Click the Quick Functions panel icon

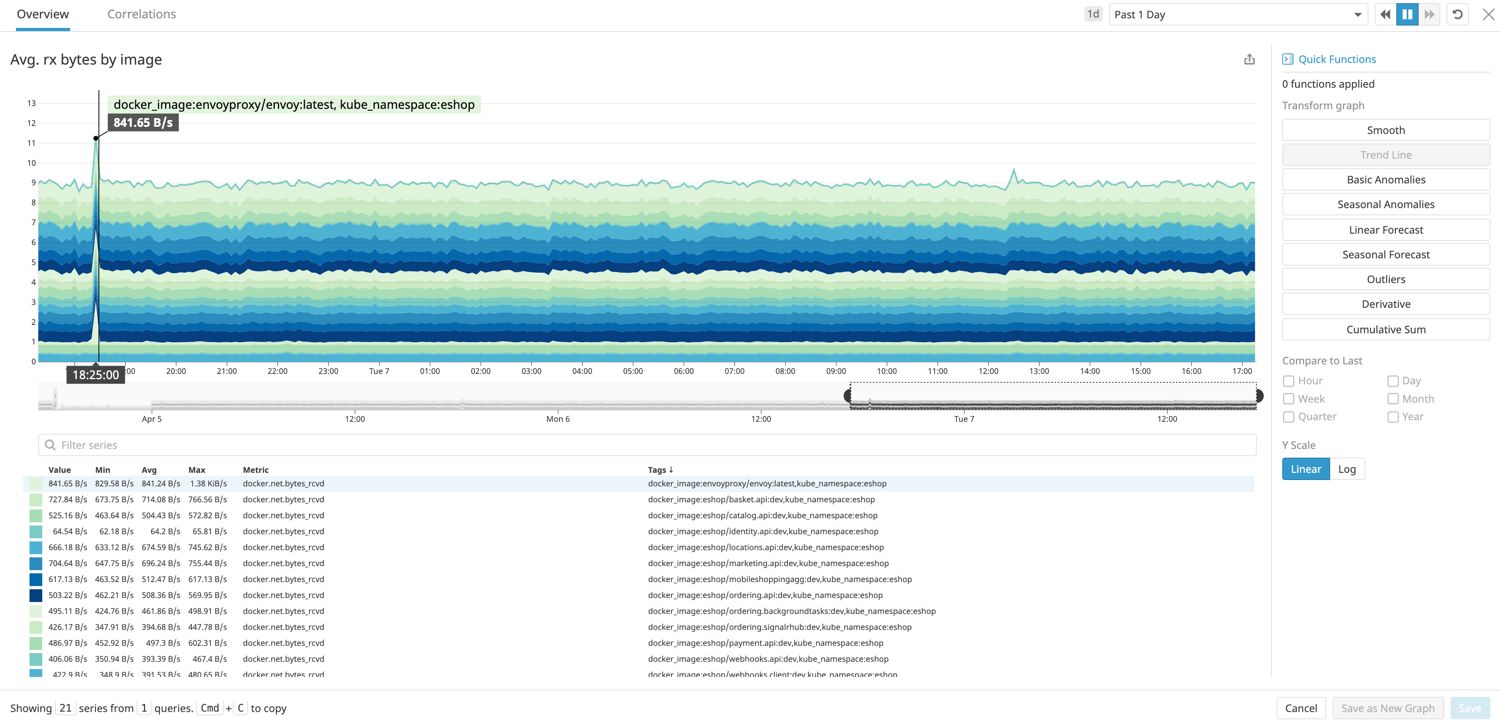tap(1287, 59)
